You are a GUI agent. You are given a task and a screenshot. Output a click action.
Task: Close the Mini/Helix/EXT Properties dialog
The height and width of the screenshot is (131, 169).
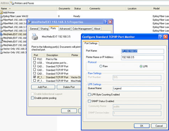point(110,22)
